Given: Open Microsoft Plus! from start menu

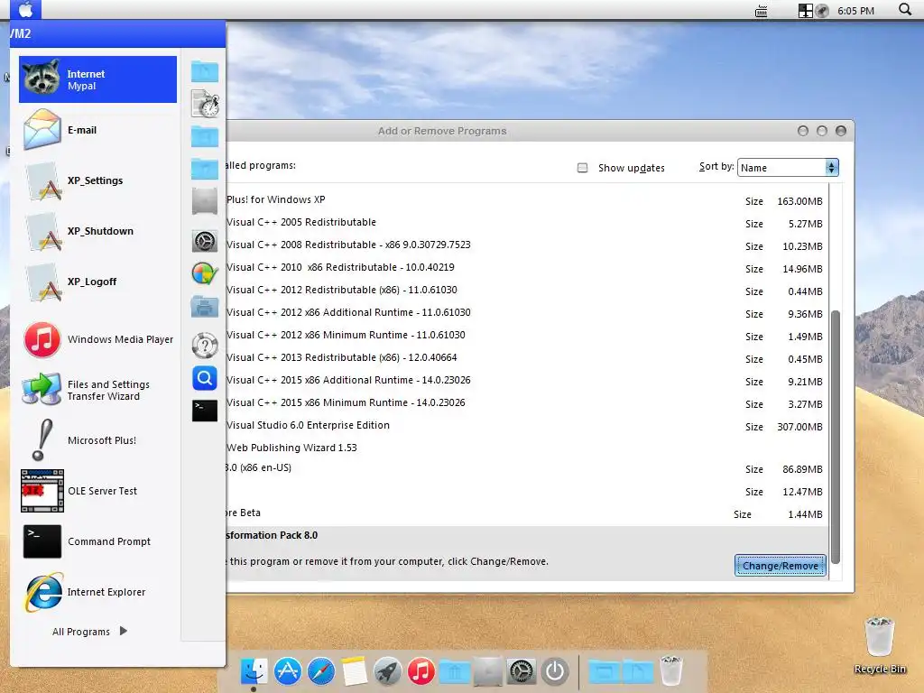Looking at the screenshot, I should (x=97, y=440).
